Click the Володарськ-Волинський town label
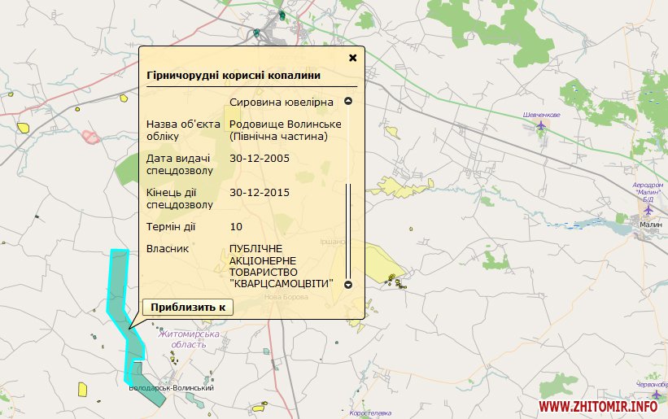This screenshot has width=668, height=419. click(171, 388)
